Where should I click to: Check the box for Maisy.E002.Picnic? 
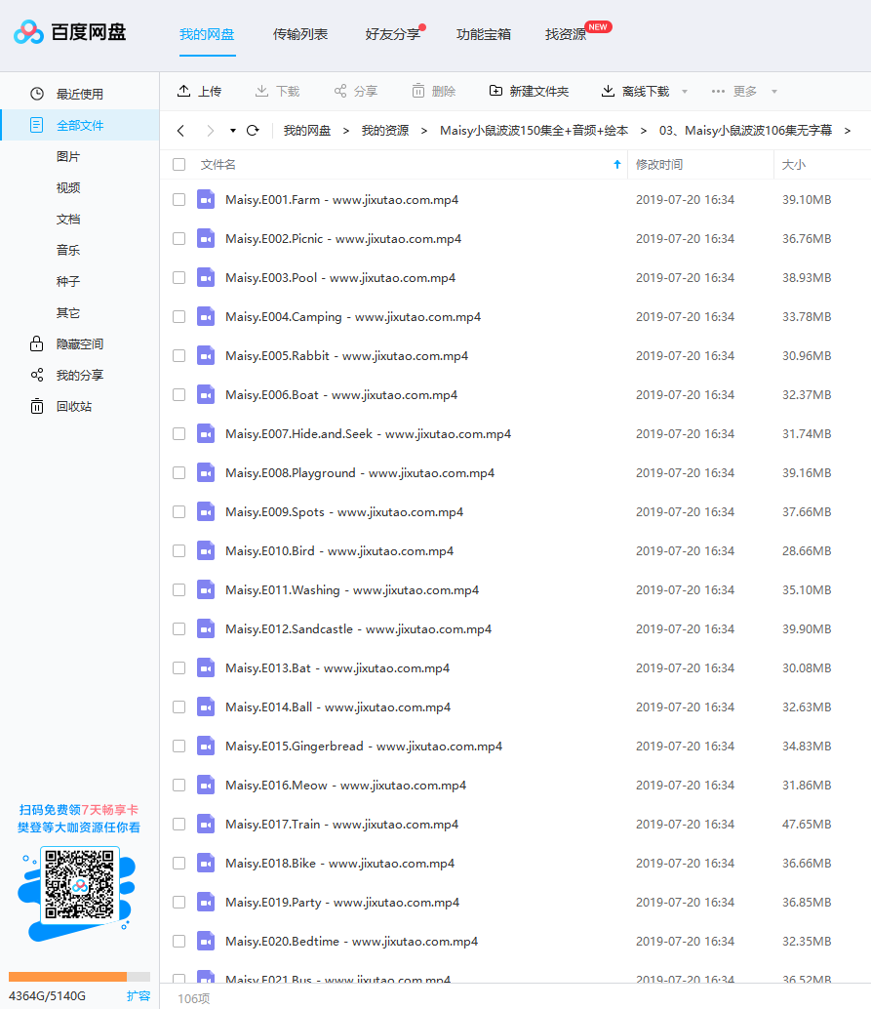coord(178,239)
